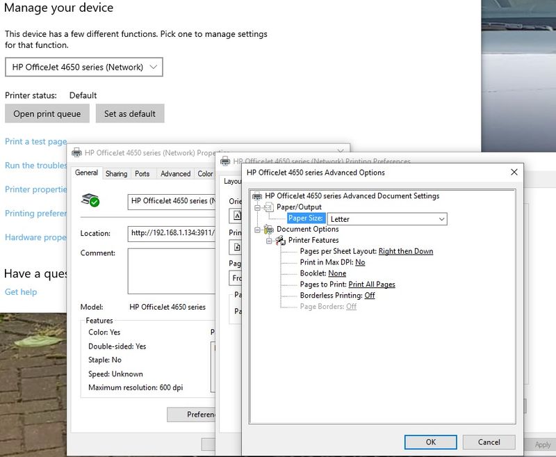Click the Paper/Output envelope icon
Image resolution: width=556 pixels, height=457 pixels.
[x=268, y=207]
